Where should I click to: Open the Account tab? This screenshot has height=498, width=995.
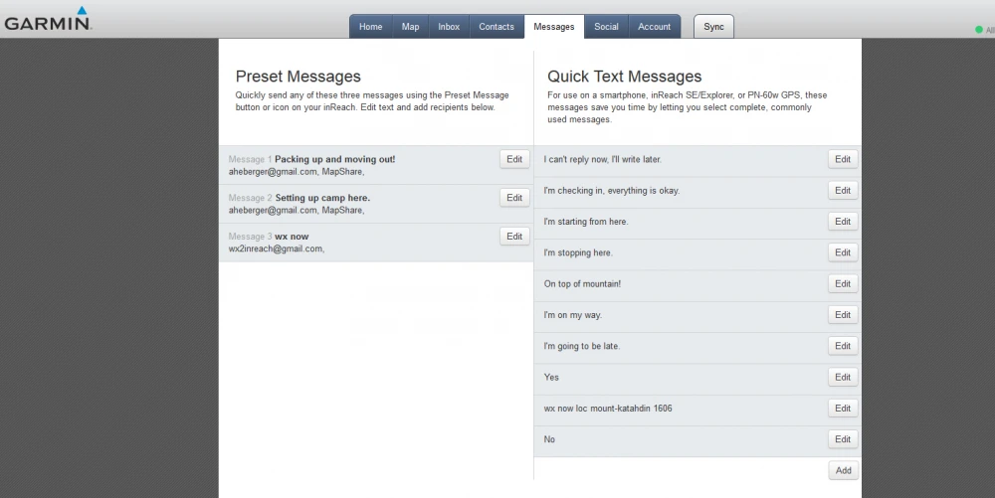(x=654, y=27)
